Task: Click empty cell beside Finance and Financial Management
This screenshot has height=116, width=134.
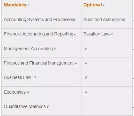Action: 107,65
